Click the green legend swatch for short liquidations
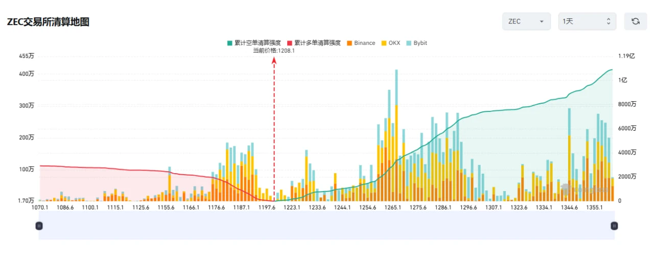Screen dimensions: 654x260 tap(230, 43)
